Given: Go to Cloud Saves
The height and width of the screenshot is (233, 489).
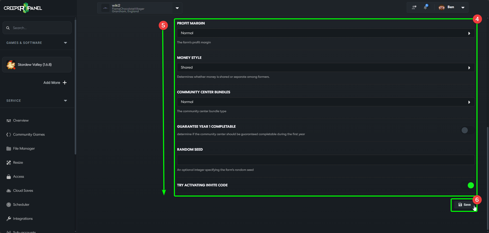Looking at the screenshot, I should tap(23, 191).
